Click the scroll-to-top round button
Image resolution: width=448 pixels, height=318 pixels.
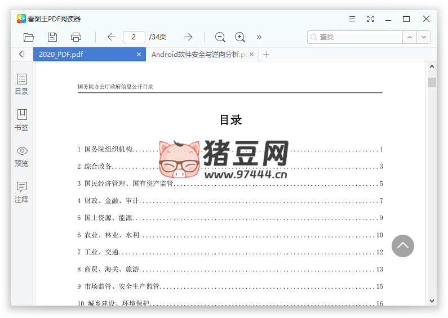pos(402,246)
